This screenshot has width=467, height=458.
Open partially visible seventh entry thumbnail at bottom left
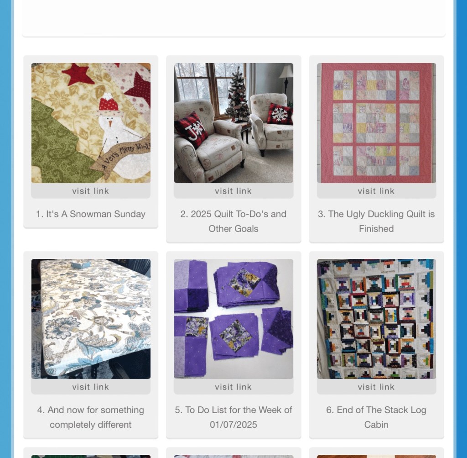(x=91, y=456)
